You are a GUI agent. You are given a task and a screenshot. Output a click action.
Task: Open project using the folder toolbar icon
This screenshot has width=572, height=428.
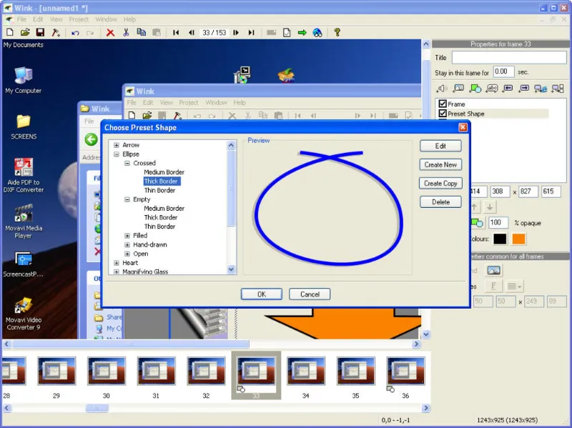tap(25, 32)
